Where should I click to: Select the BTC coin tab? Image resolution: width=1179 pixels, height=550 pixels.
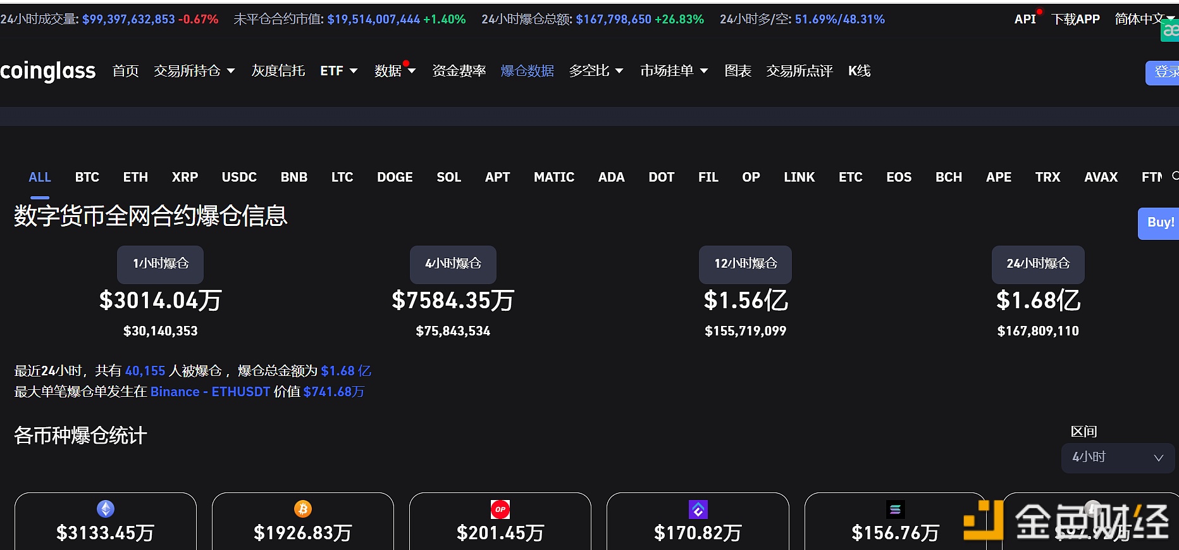click(87, 177)
